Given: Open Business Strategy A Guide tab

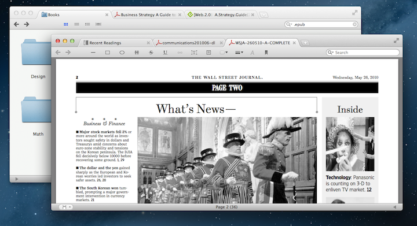Looking at the screenshot, I should click(145, 14).
